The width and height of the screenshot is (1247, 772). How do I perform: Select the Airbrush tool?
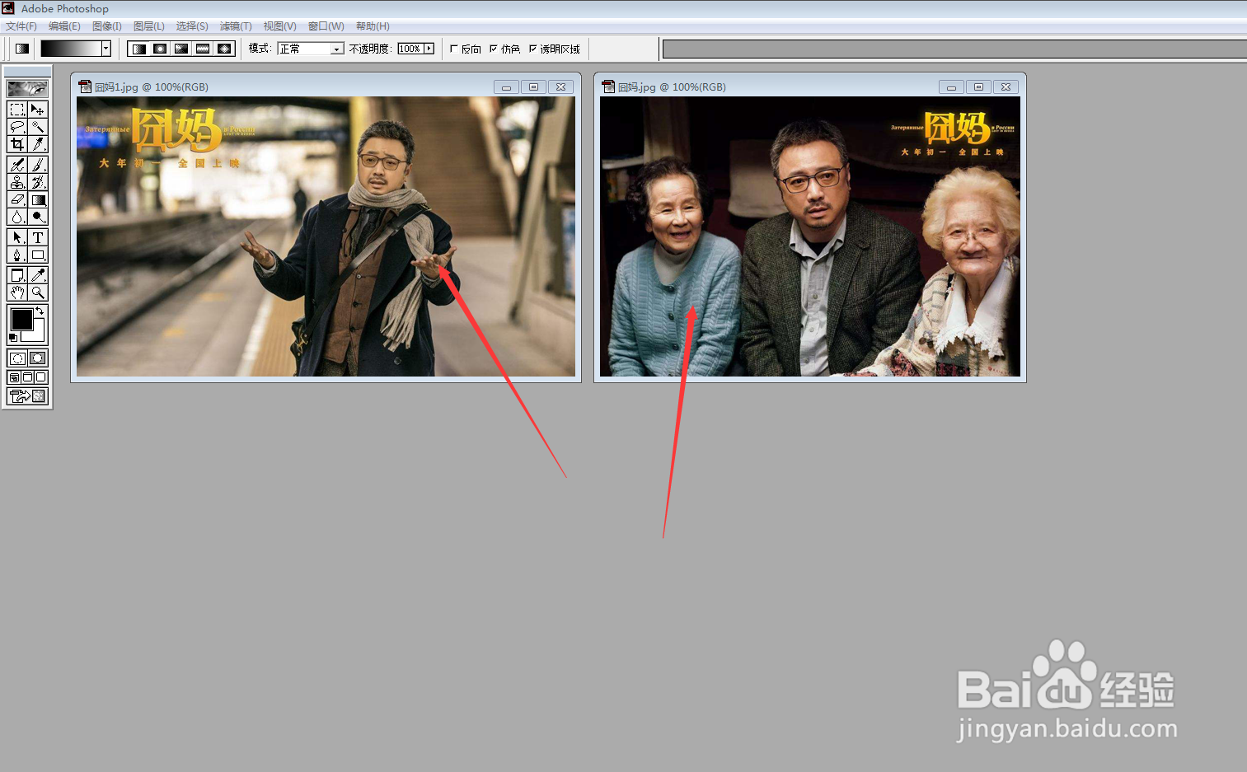(17, 165)
